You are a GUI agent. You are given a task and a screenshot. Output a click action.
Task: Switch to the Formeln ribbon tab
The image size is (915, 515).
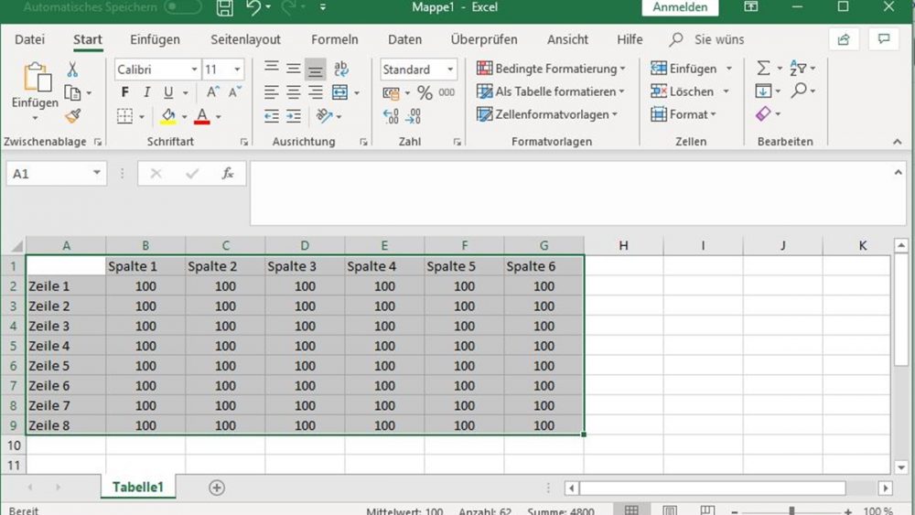(334, 39)
